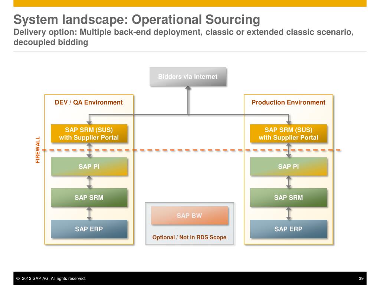Select SAP ERP box in Production Environment
This screenshot has height=285, width=380.
tap(288, 229)
